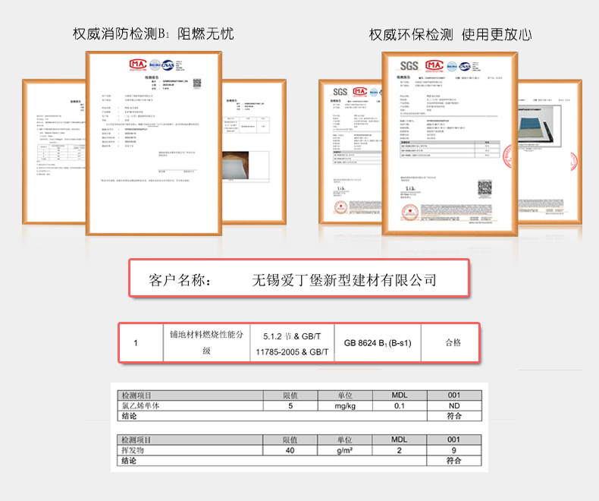599x501 pixels.
Task: Click the 合格 result cell
Action: point(452,342)
